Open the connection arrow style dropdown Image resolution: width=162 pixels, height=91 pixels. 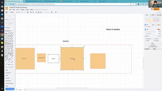tap(44, 12)
